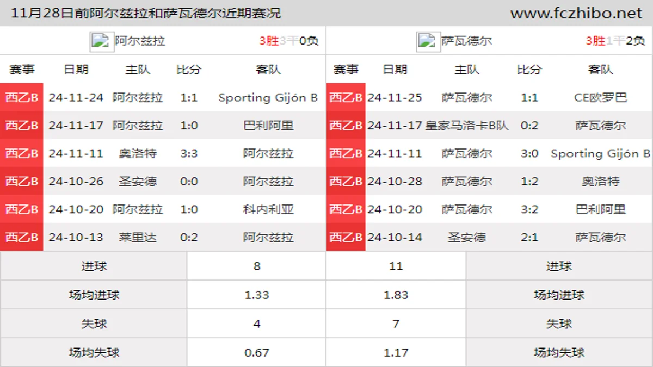The width and height of the screenshot is (653, 367).
Task: Select the page title 11月28日前阿尔兹拉和萨瓦德尔近期赛况
Action: coord(146,13)
